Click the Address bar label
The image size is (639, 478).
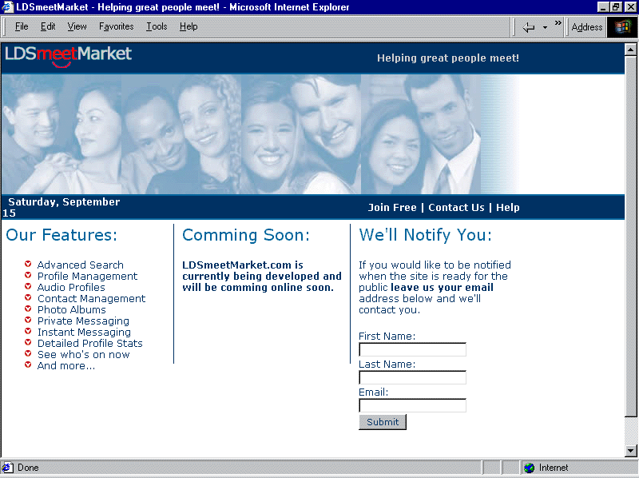(x=587, y=27)
